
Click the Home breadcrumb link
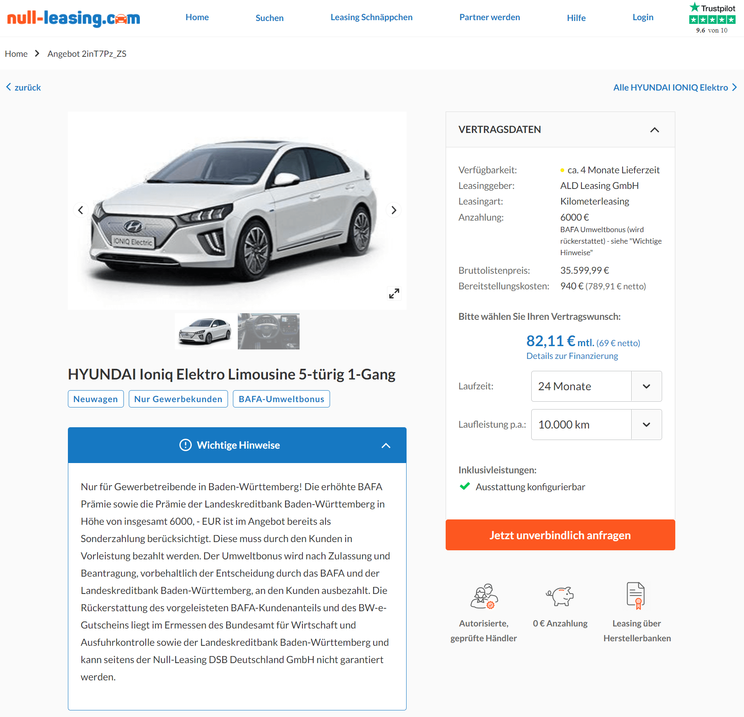click(x=16, y=54)
